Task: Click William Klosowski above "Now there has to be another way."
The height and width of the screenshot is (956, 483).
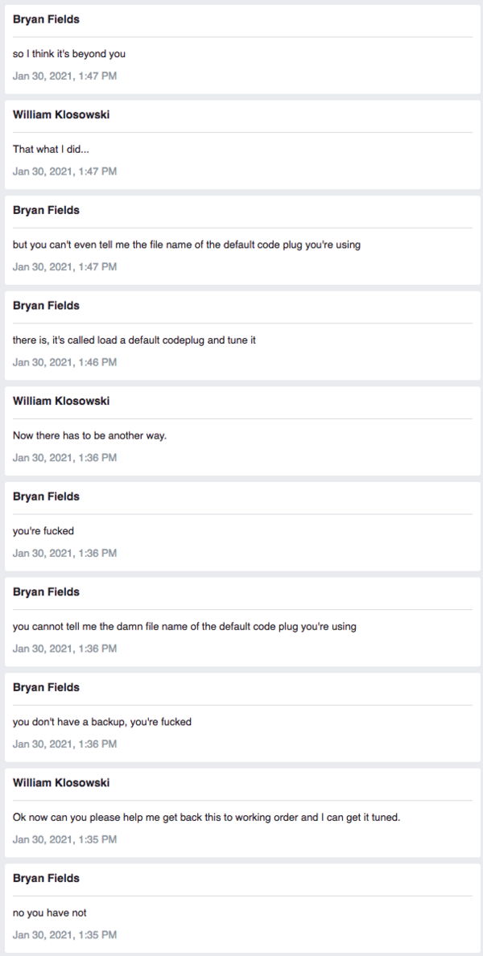Action: pos(61,401)
